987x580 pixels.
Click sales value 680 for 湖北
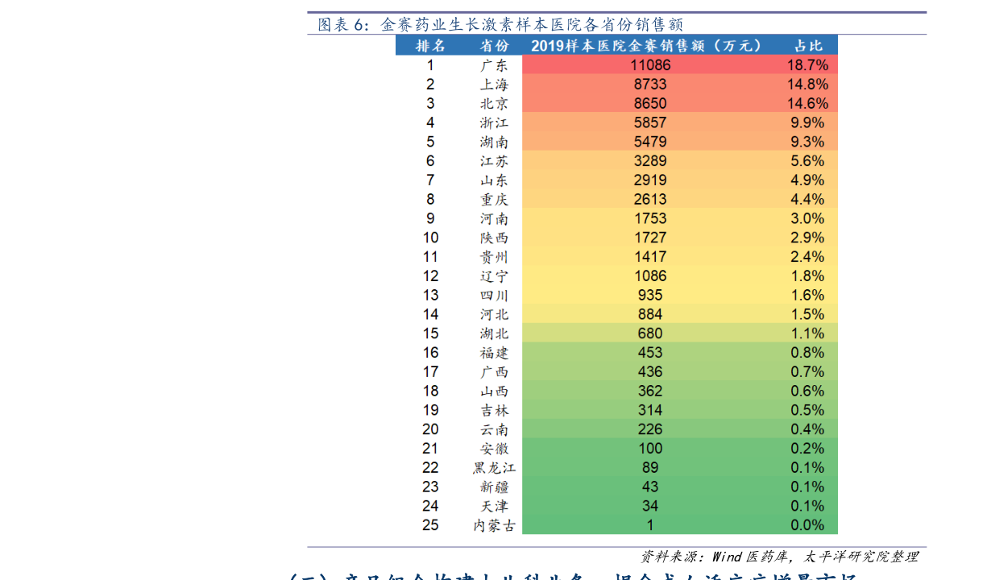pos(650,333)
